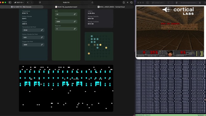Click the debug log terminal output
Screen dimensions: 206x116
coord(171,87)
